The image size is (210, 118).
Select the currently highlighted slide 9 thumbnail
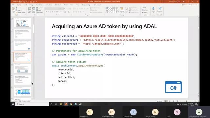pos(22,57)
